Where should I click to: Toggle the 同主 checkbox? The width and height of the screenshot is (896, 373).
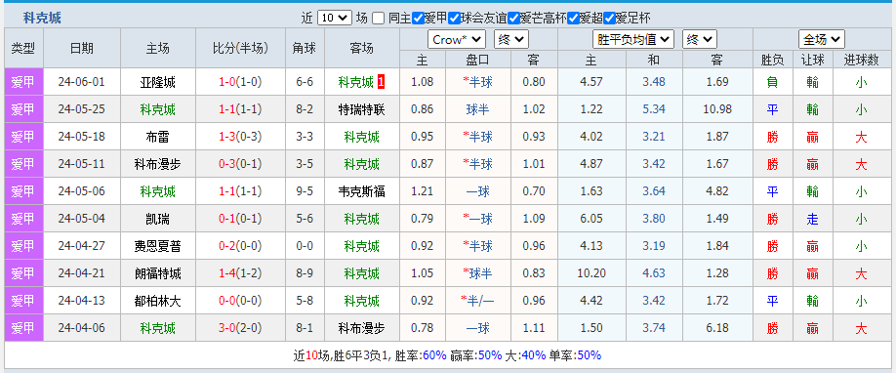(x=379, y=19)
